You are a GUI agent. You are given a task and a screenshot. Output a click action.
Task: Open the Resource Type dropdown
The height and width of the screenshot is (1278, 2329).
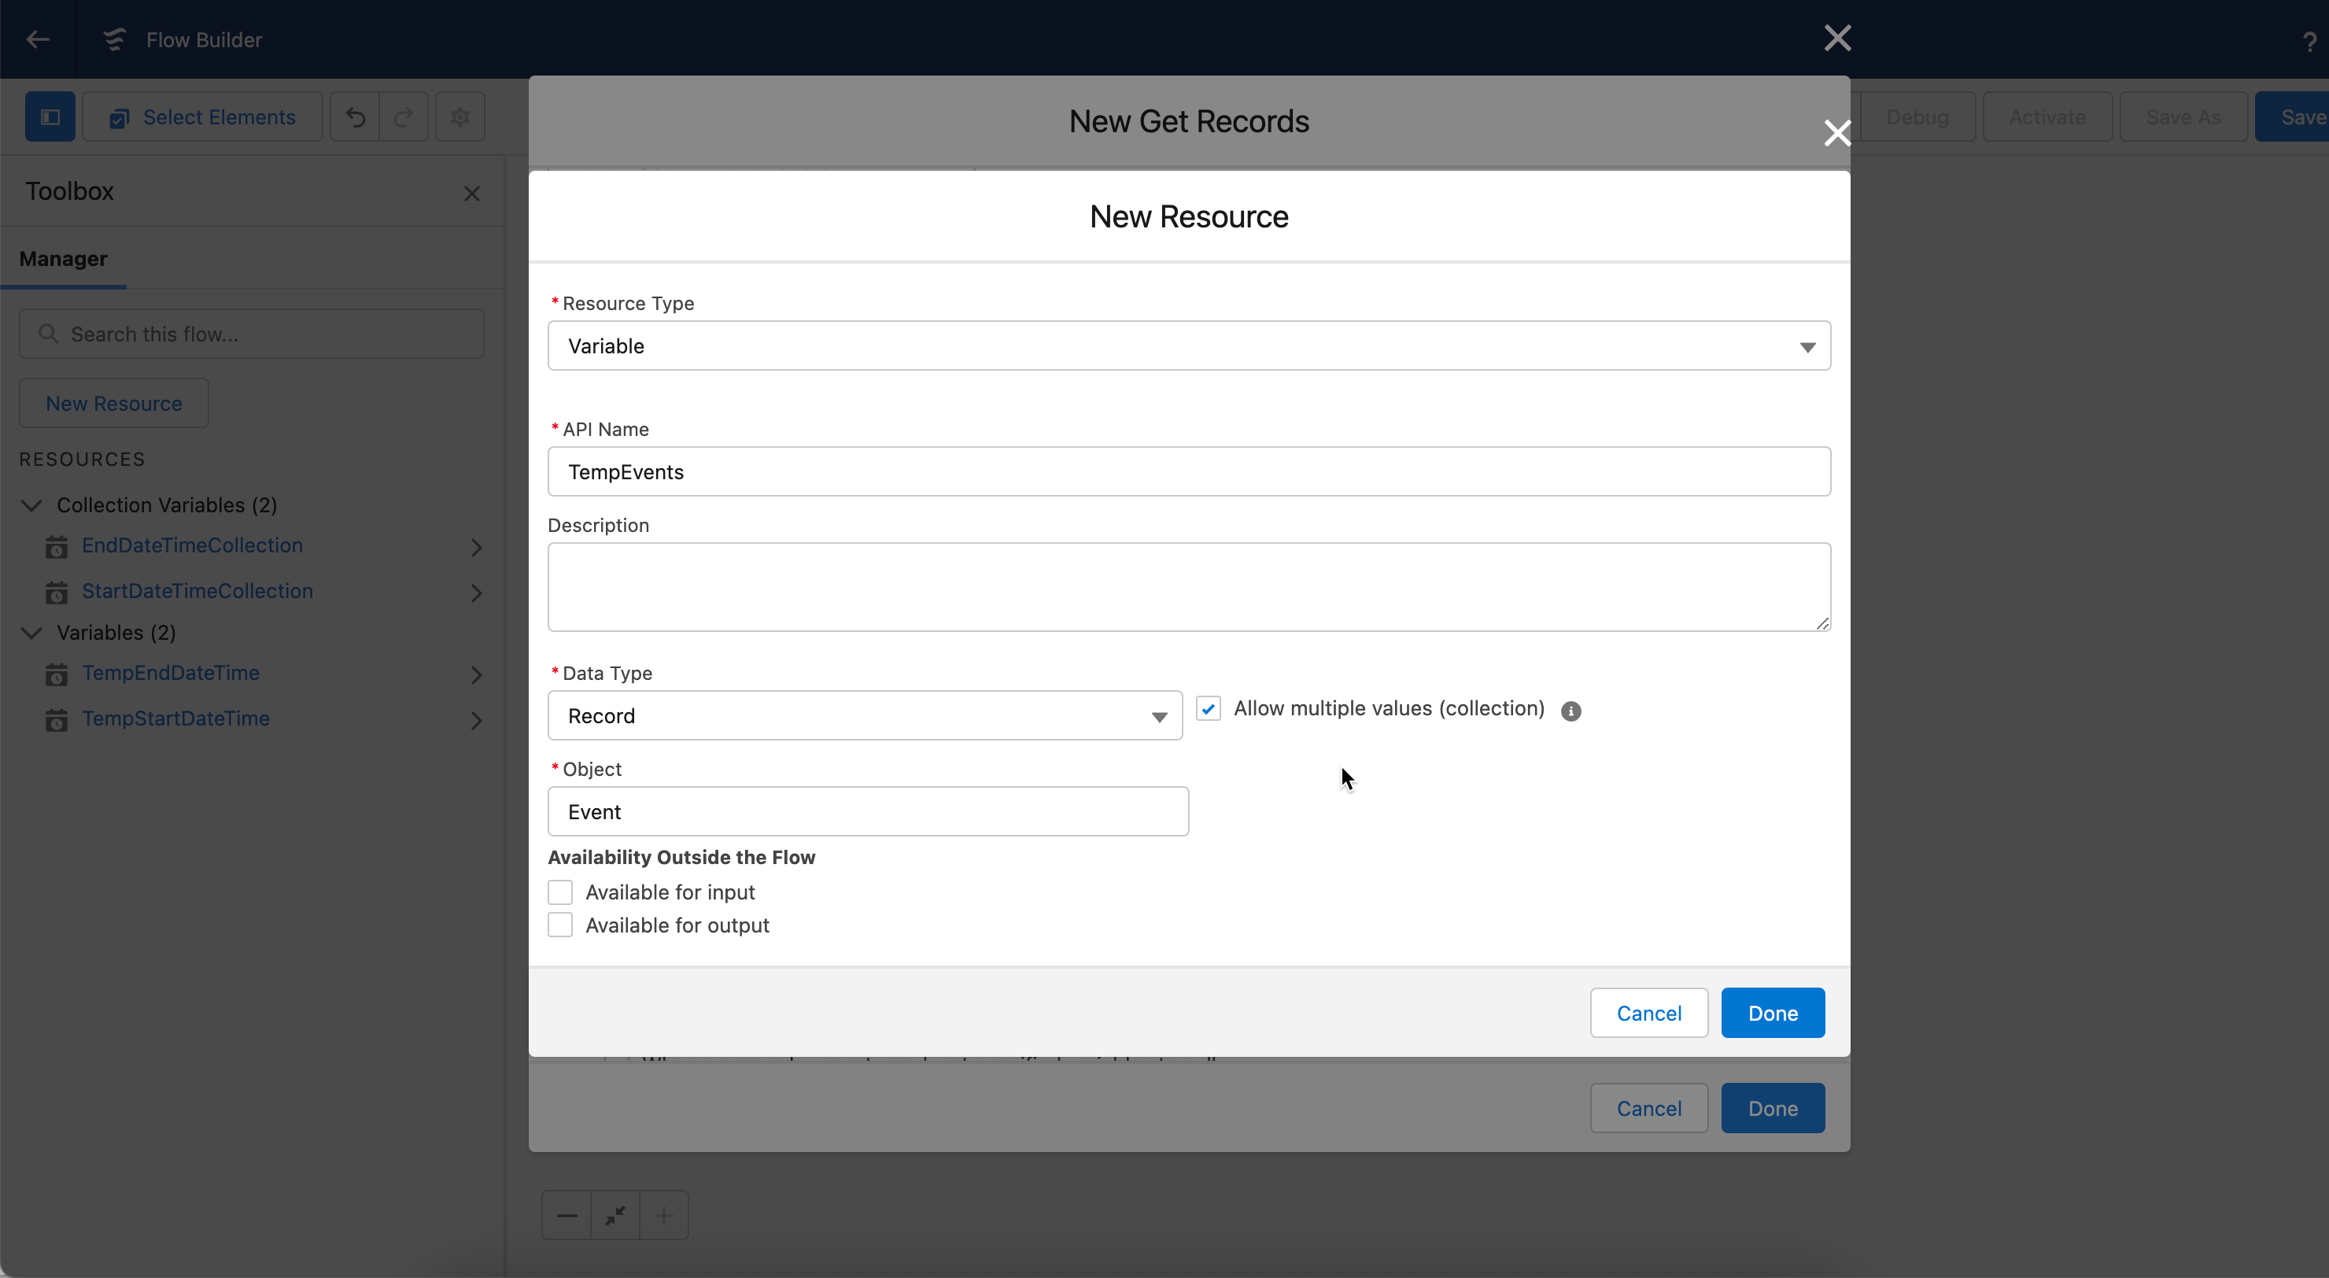(x=1188, y=345)
